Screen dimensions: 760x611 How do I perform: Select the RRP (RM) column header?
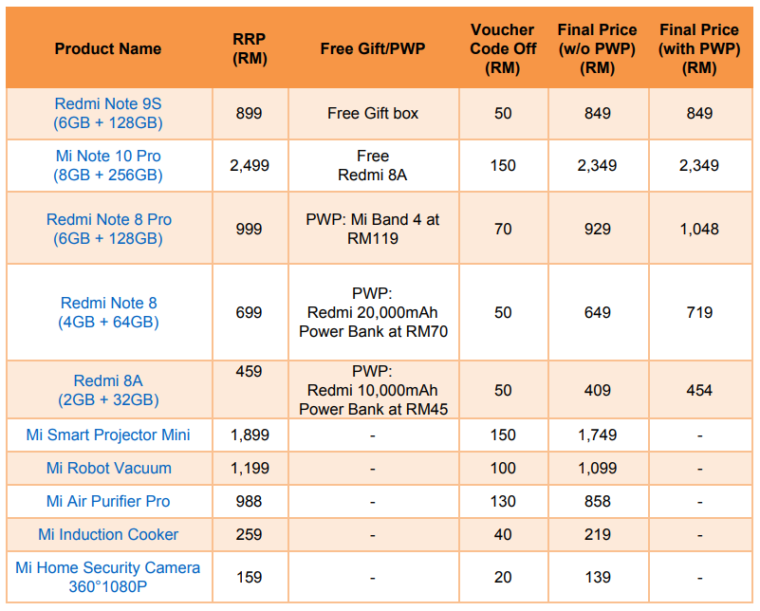[x=250, y=48]
